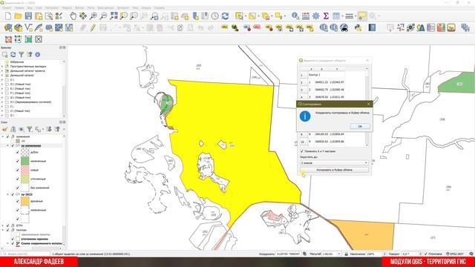
Task: Activate the Zoom Out magnifier tool
Action: (103, 16)
